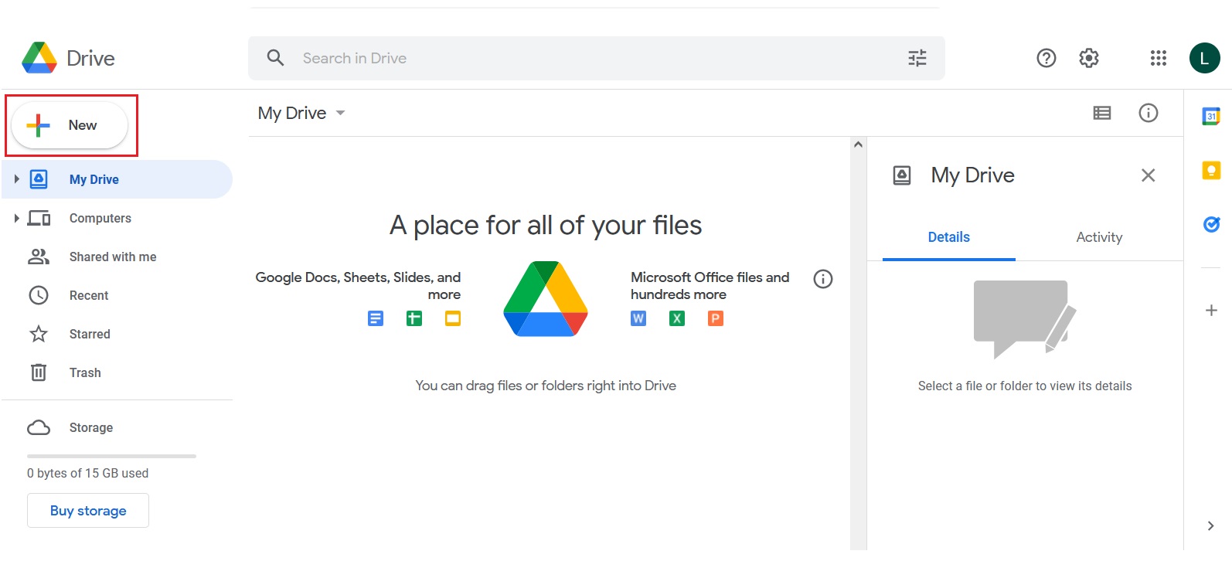Image resolution: width=1232 pixels, height=561 pixels.
Task: Toggle the view details info icon
Action: pyautogui.click(x=1149, y=113)
